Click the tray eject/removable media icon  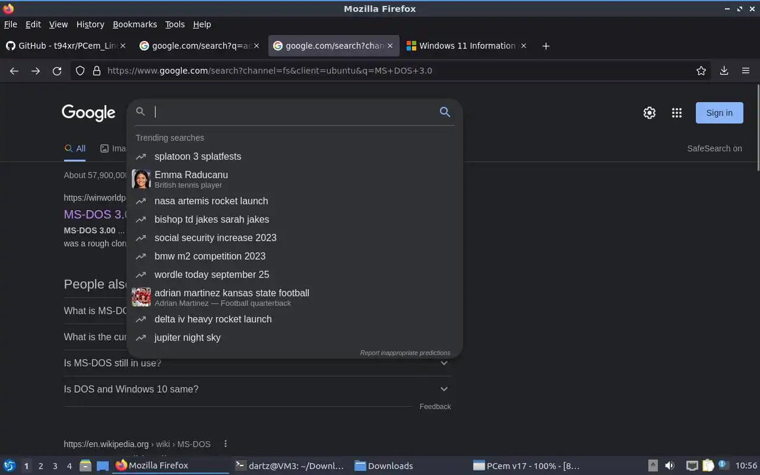653,465
